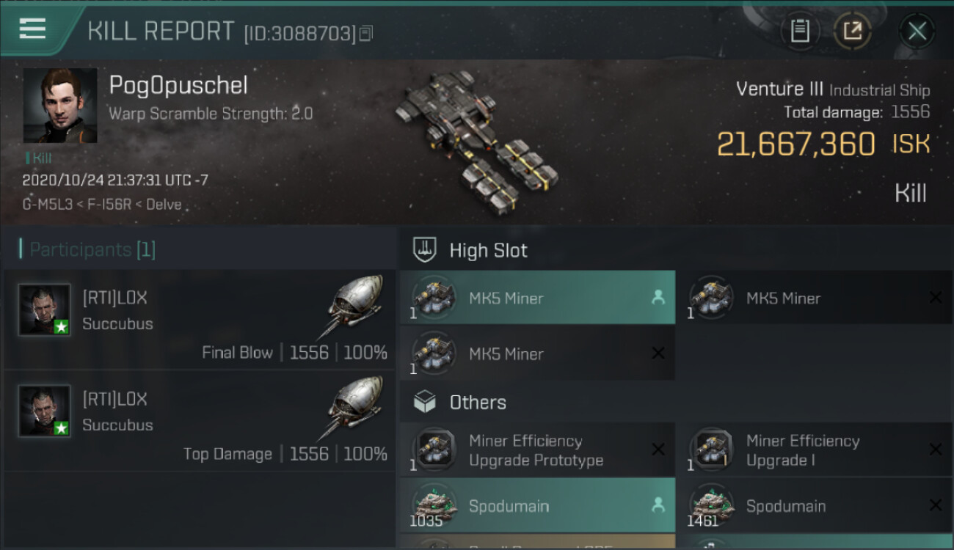Select Miner Efficiency Upgrade Prototype item

point(537,450)
